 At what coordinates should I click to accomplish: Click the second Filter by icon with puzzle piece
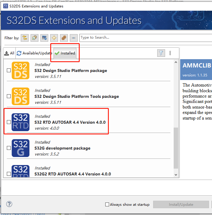tap(34, 38)
